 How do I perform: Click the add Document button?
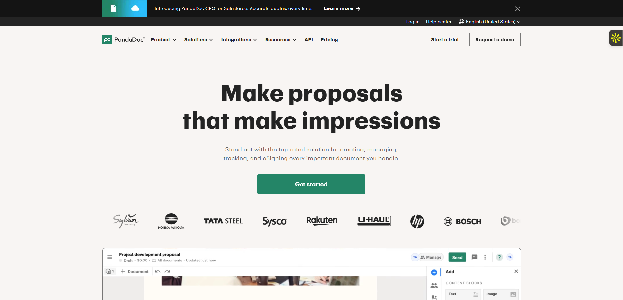[x=134, y=271]
